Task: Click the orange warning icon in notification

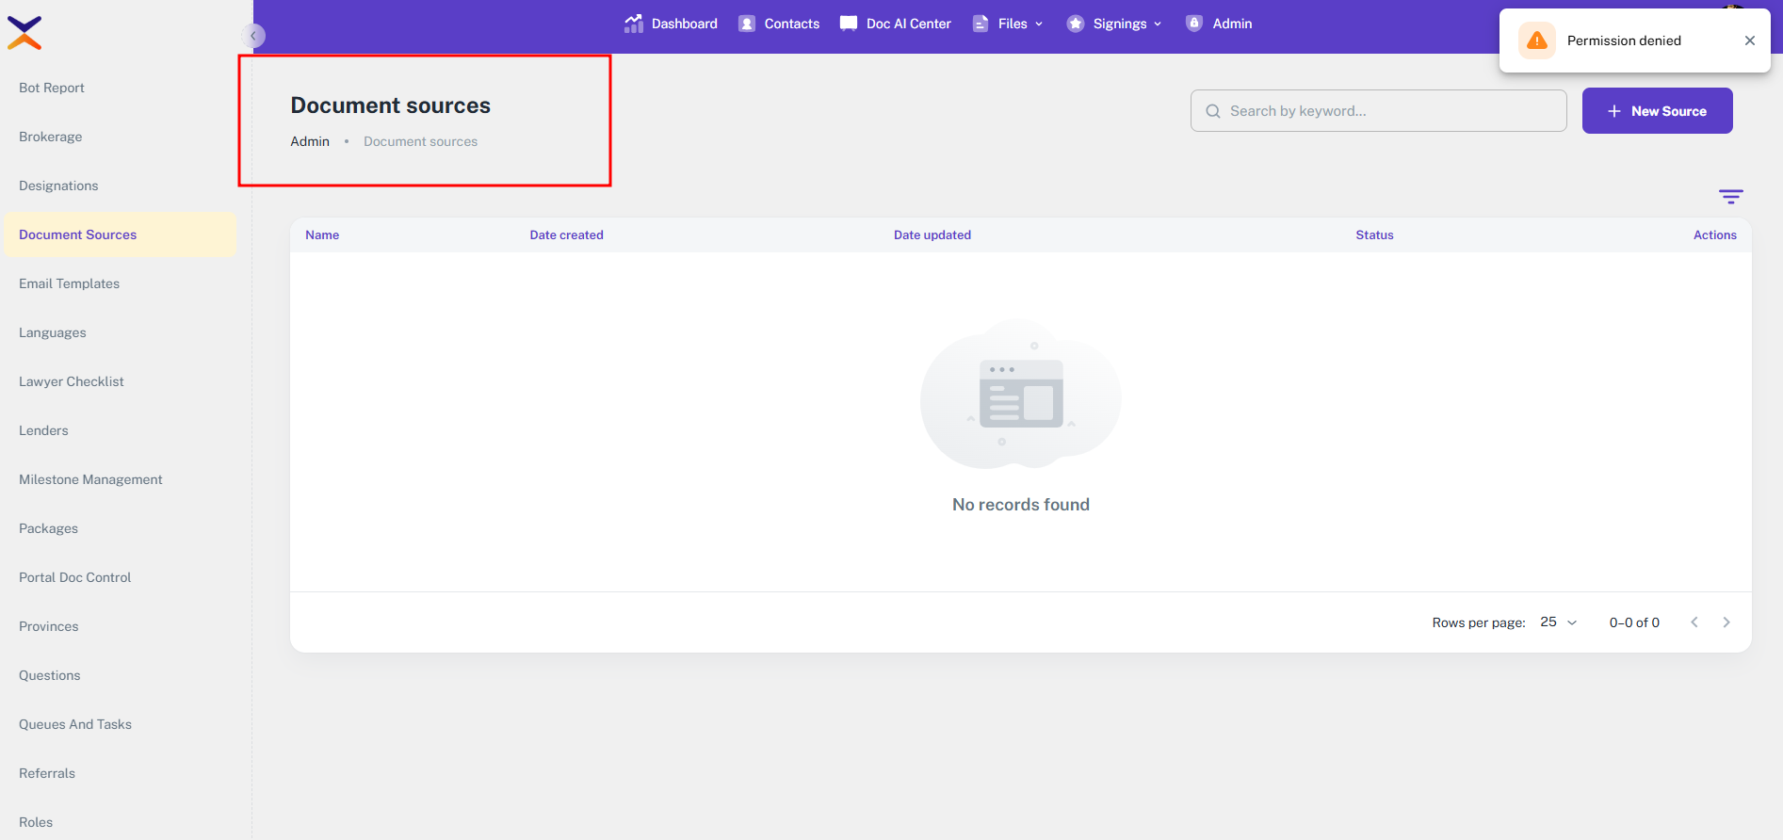Action: pos(1536,40)
